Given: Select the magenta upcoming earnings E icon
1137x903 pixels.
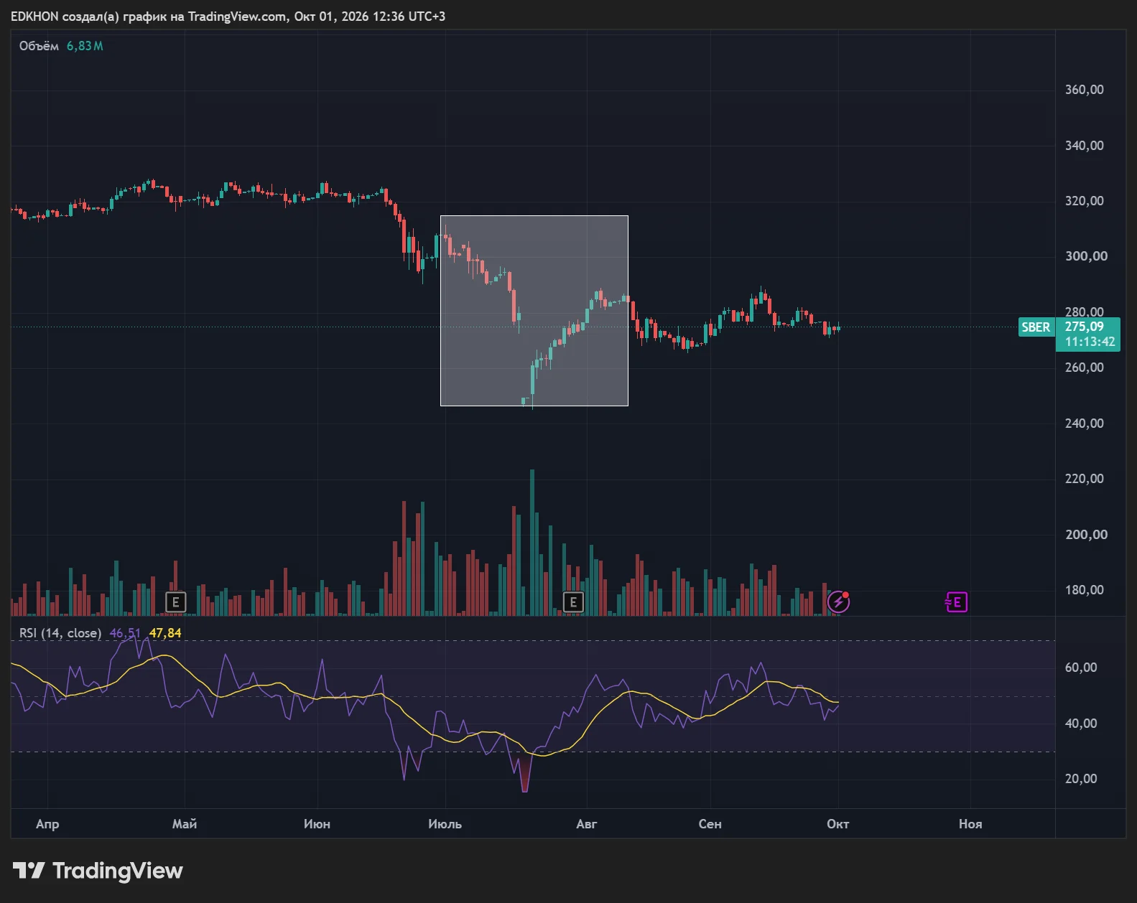Looking at the screenshot, I should [956, 602].
